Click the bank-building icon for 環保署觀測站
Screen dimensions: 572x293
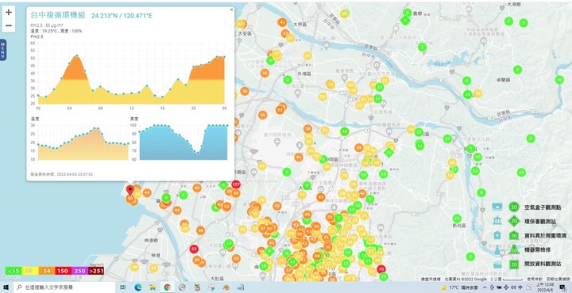click(497, 221)
